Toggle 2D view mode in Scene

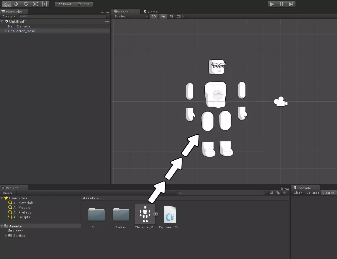(154, 17)
